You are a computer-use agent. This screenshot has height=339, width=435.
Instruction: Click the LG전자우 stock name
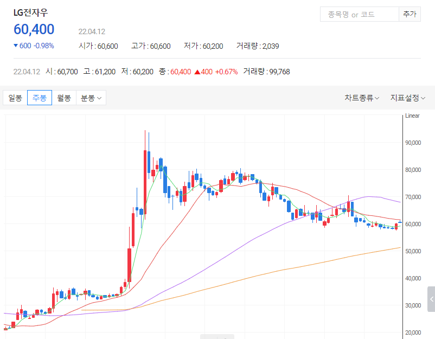[x=30, y=12]
